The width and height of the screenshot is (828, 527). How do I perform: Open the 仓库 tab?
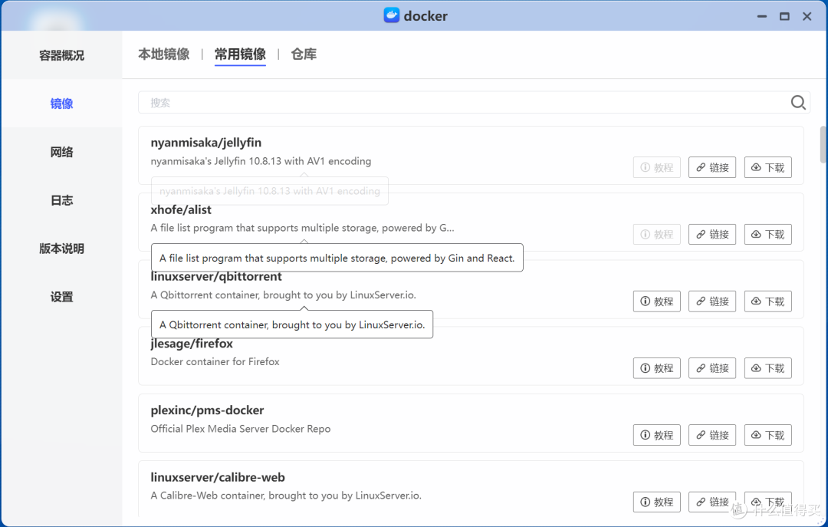[304, 54]
